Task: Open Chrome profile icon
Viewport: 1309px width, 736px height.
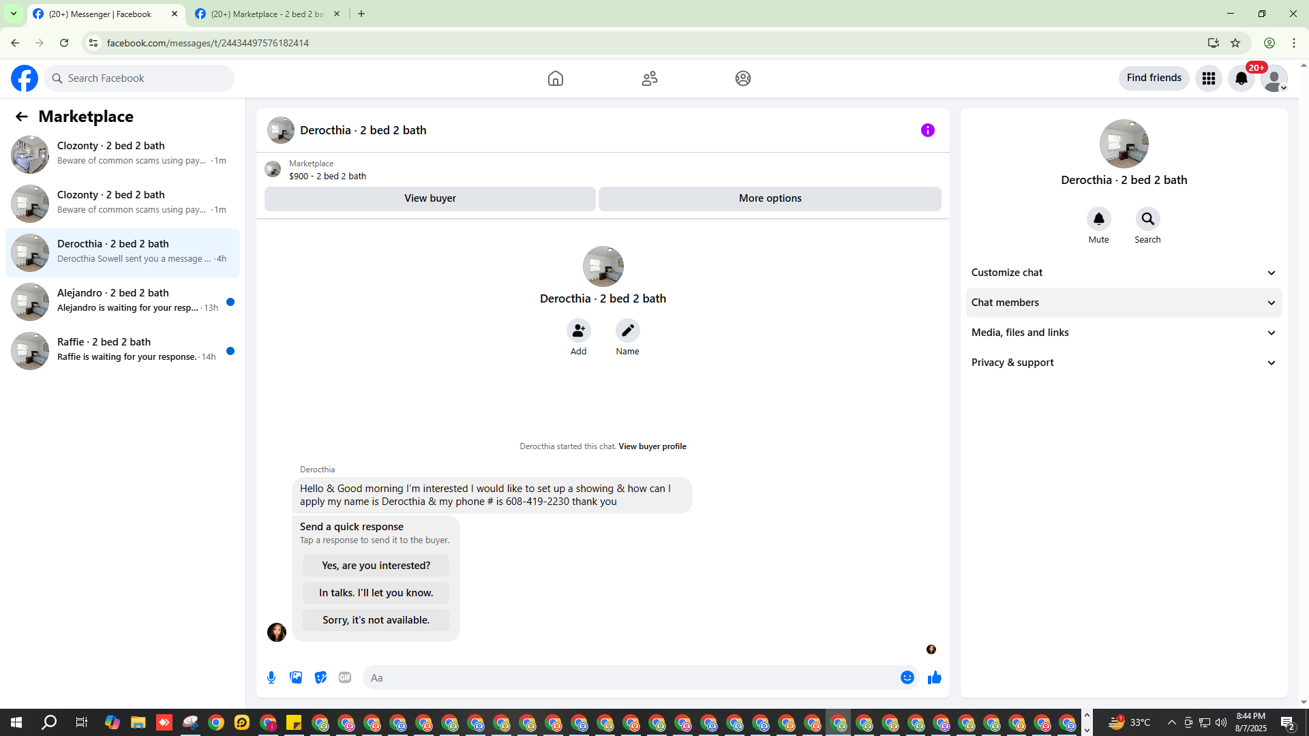Action: click(1269, 43)
